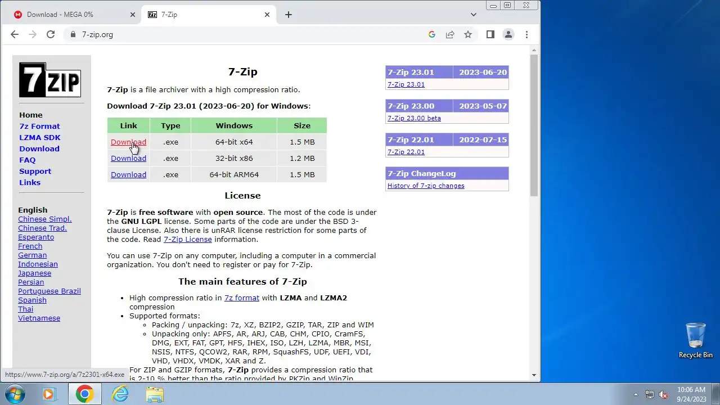Open the Chrome profile avatar
Image resolution: width=720 pixels, height=405 pixels.
[x=508, y=34]
